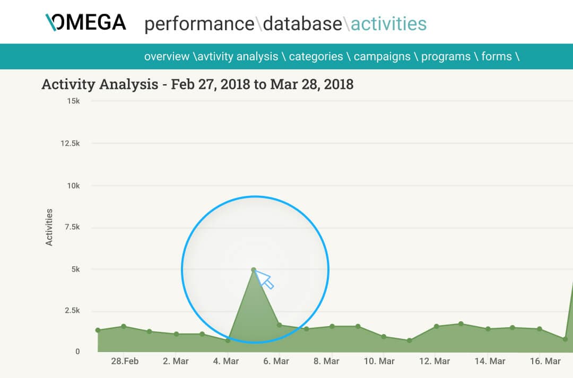Click the 5k peak data point

[x=254, y=270]
